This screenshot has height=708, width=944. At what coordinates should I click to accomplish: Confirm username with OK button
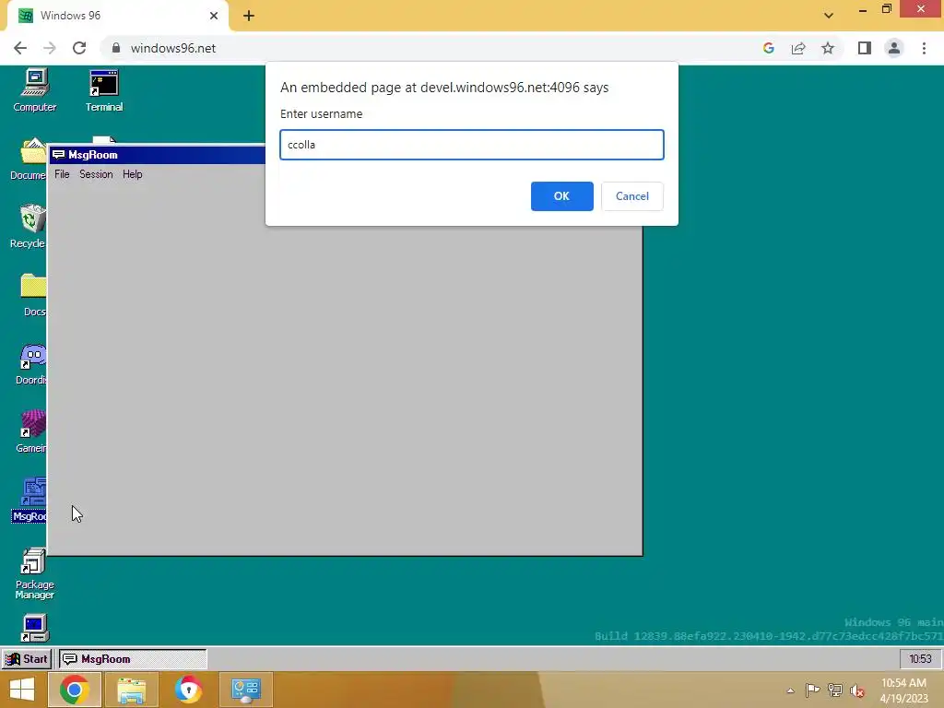pos(561,196)
